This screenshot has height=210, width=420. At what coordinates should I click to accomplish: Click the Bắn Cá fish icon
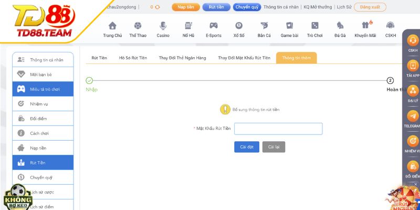[x=264, y=26]
